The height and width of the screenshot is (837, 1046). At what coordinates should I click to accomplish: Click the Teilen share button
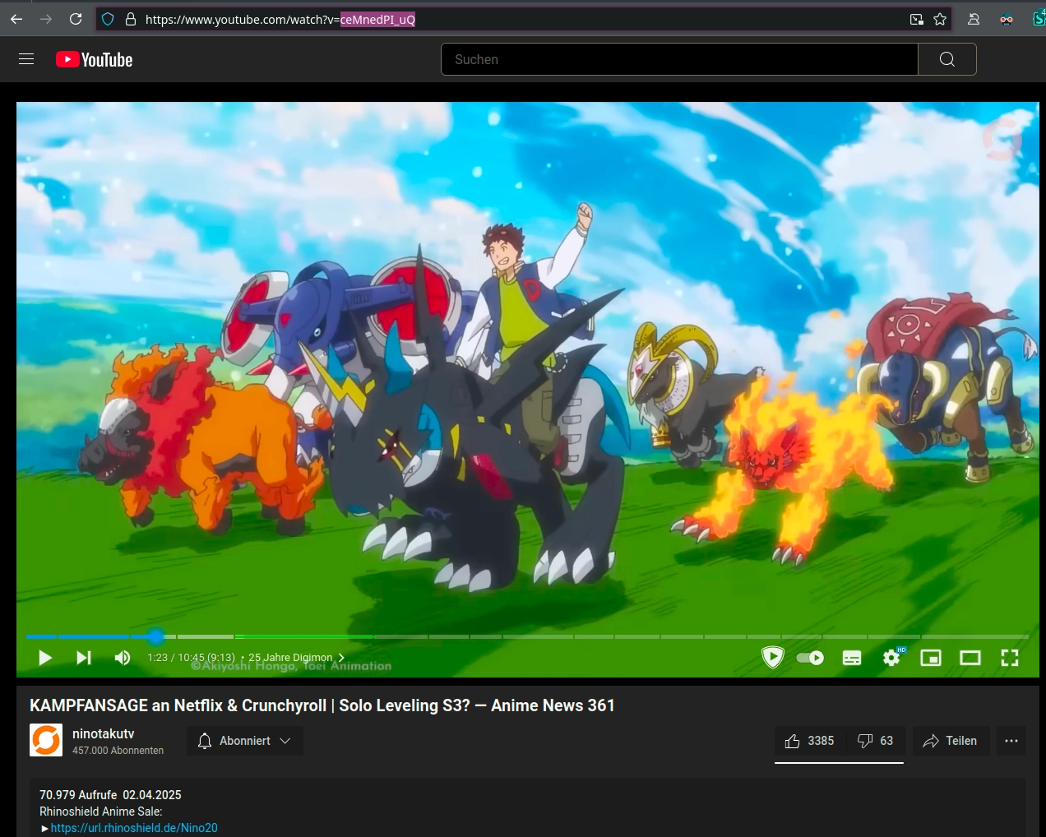(951, 741)
